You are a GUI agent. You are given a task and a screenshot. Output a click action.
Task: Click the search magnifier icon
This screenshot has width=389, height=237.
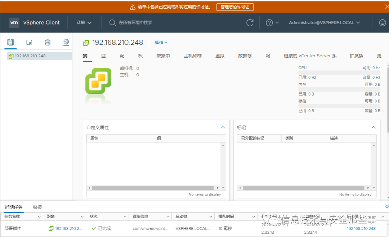pos(112,23)
